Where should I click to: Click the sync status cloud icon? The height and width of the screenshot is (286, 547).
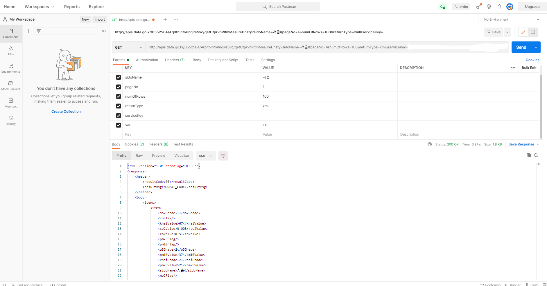[443, 7]
